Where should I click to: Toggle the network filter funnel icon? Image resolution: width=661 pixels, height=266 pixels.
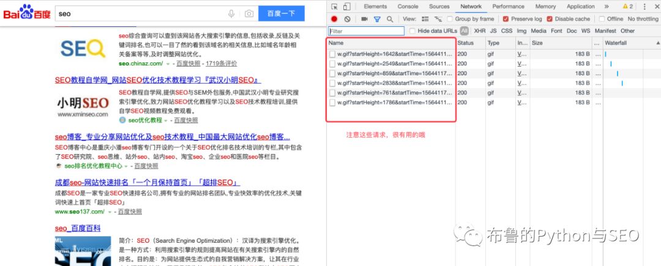click(377, 19)
